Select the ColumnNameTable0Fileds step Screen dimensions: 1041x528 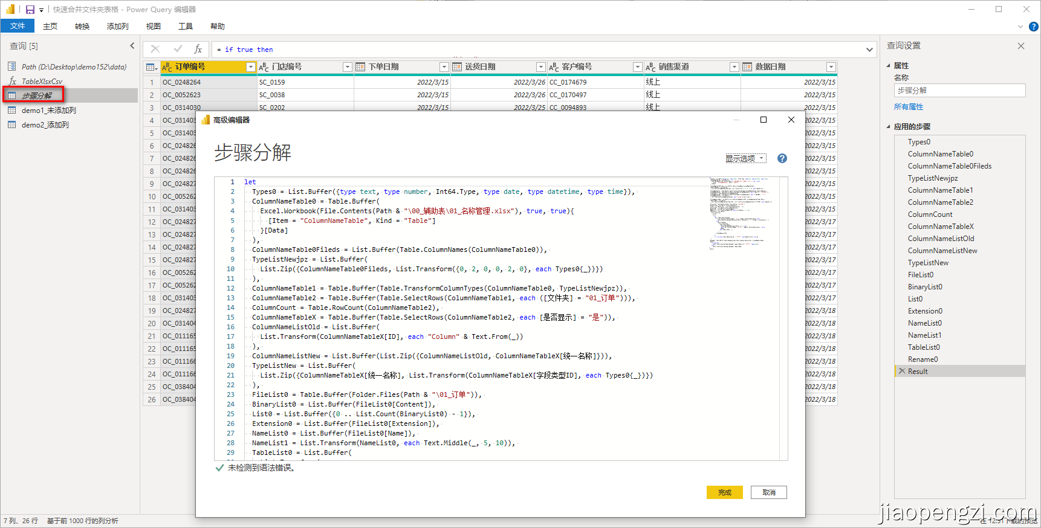[x=960, y=166]
